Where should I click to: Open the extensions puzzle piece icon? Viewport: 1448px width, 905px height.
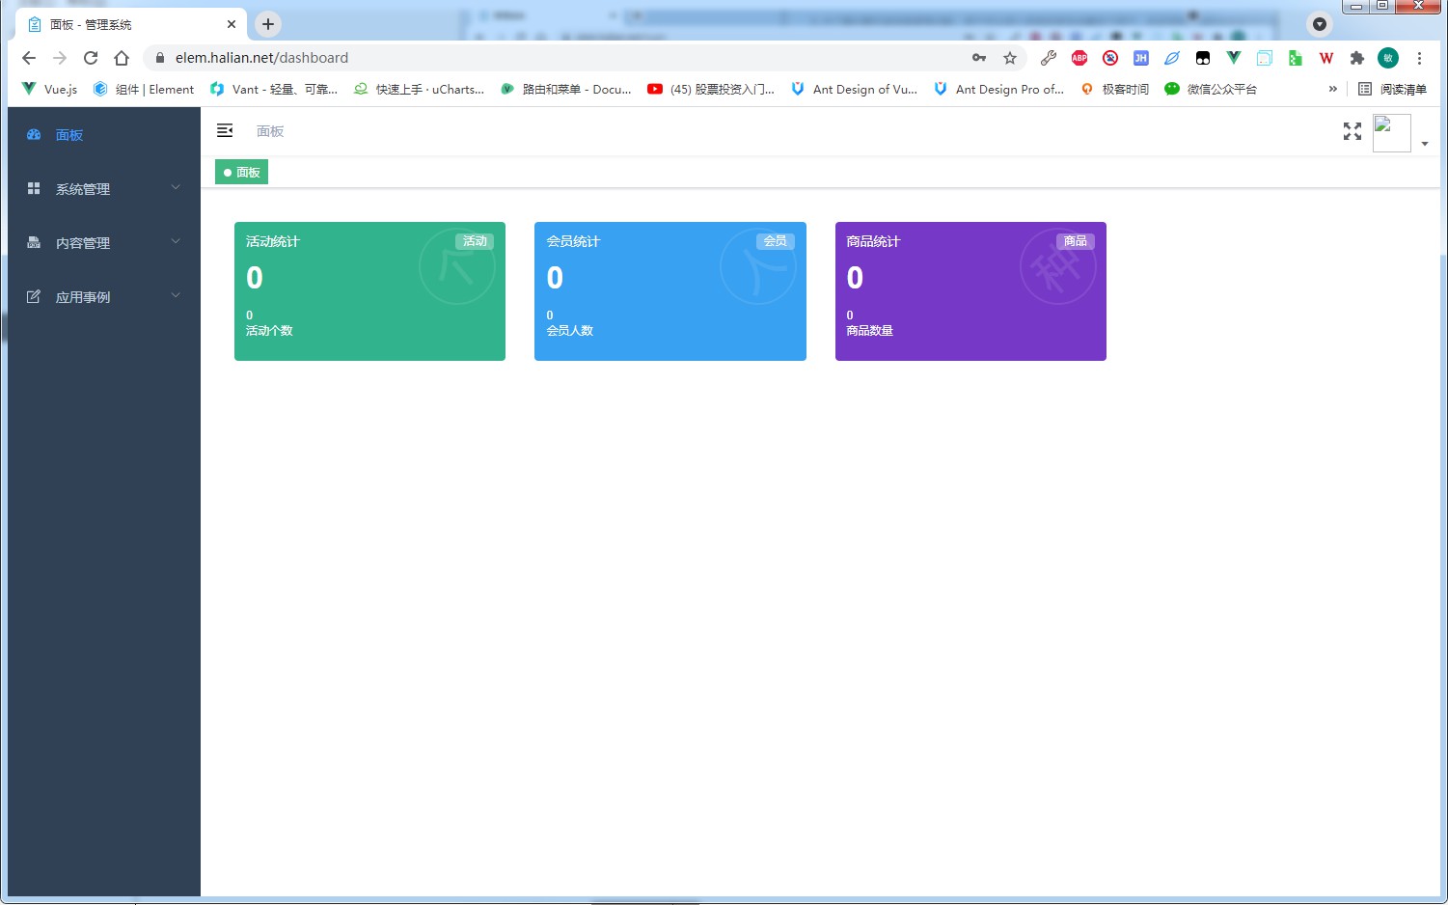pos(1357,58)
